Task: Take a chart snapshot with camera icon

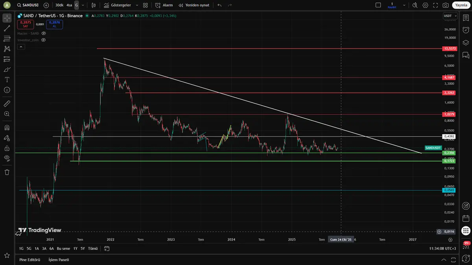Action: click(445, 5)
